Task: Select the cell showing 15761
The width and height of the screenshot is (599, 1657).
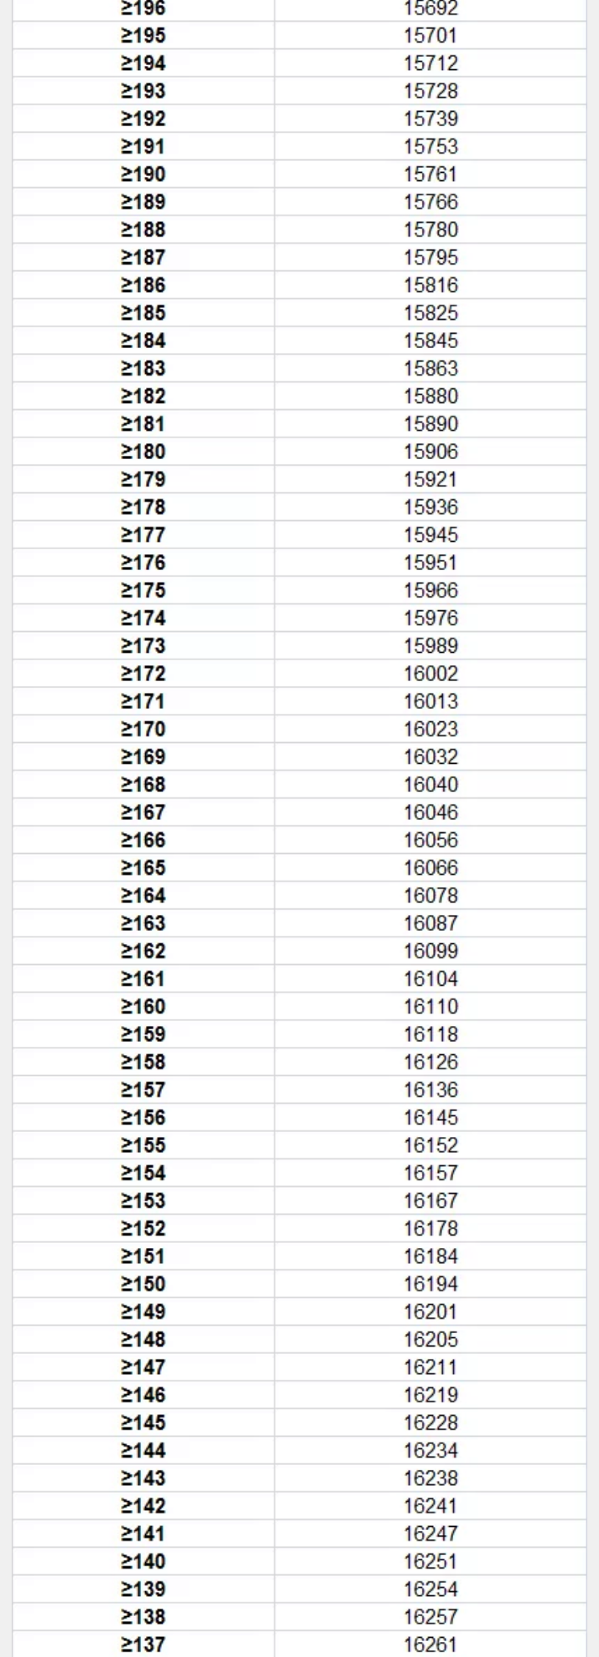Action: tap(430, 174)
